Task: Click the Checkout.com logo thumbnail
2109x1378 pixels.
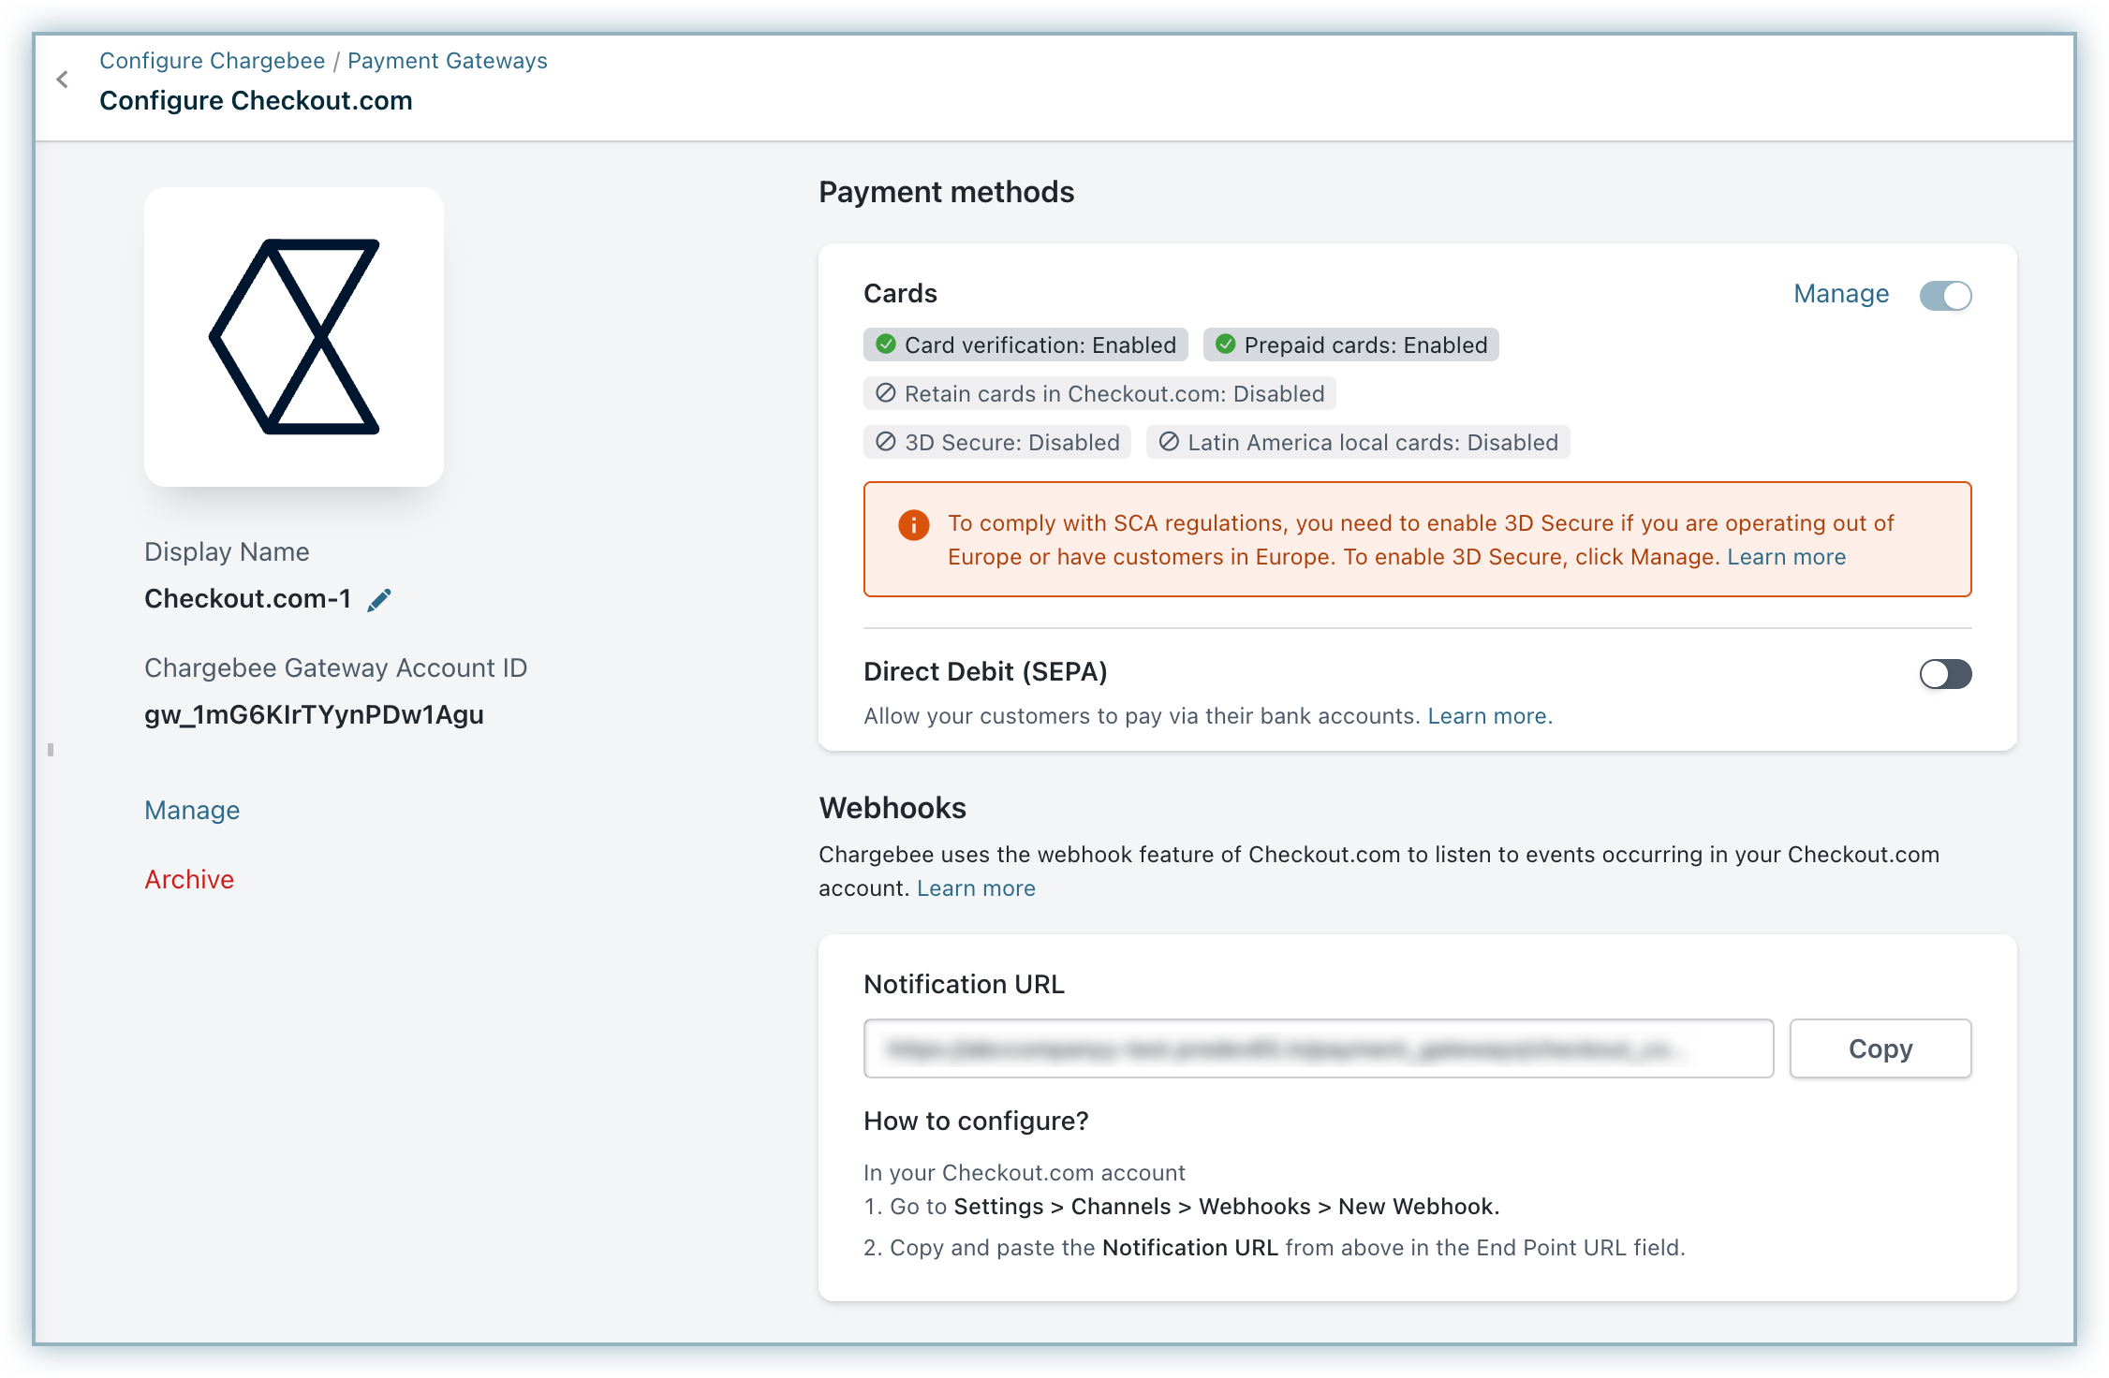Action: tap(294, 337)
